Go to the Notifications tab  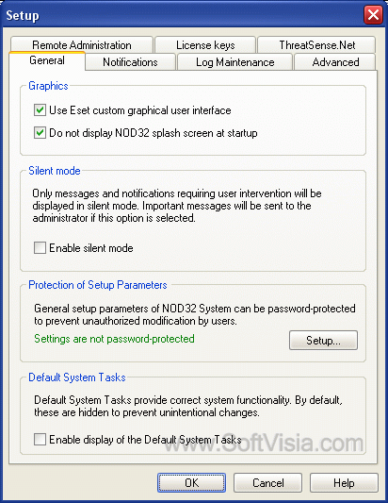(x=130, y=62)
